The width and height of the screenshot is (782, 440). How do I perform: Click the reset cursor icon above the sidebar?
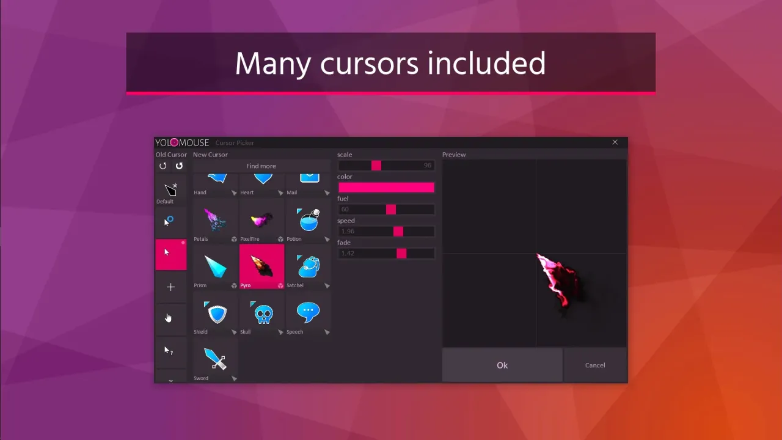coord(163,166)
